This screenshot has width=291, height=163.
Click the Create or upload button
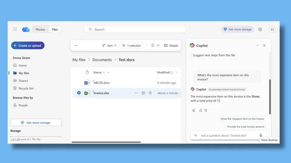coord(28,45)
